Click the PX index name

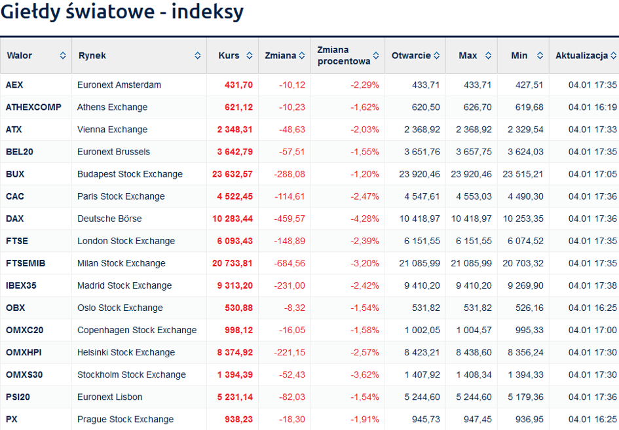point(12,419)
